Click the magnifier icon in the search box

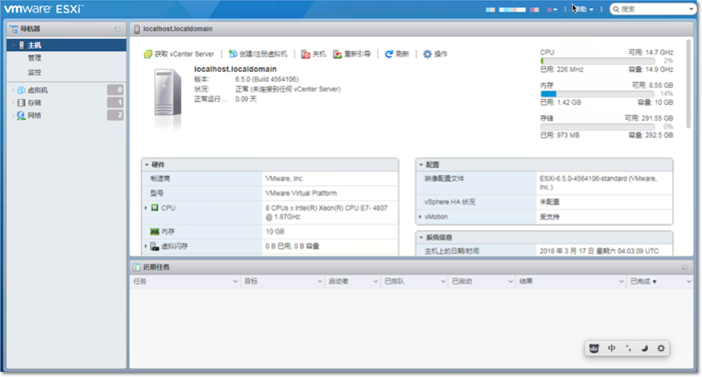pos(616,9)
